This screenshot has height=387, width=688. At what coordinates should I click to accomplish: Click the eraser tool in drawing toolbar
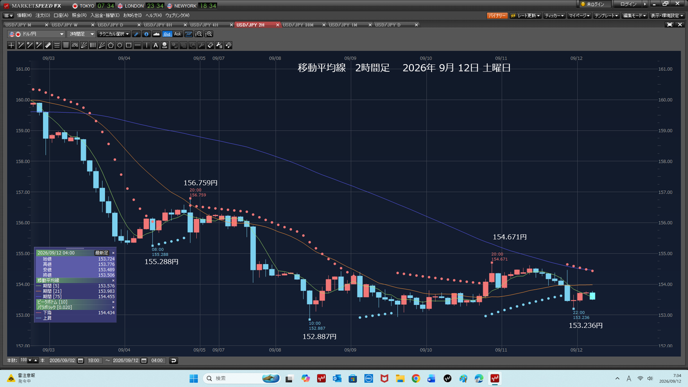[210, 45]
